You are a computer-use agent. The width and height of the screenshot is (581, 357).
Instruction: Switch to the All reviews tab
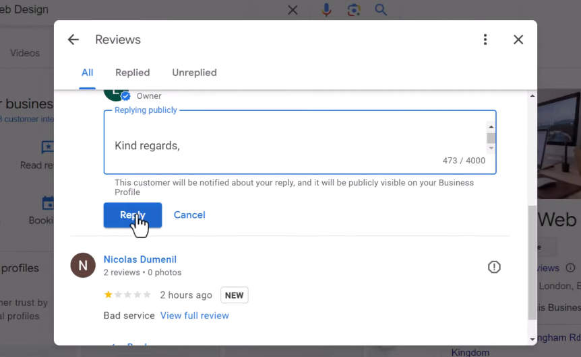pos(87,73)
